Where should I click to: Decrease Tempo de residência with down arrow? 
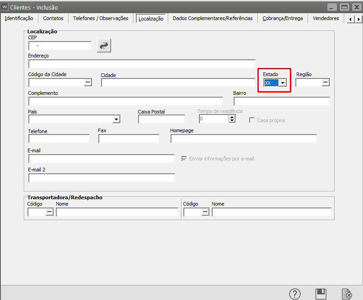click(x=232, y=121)
